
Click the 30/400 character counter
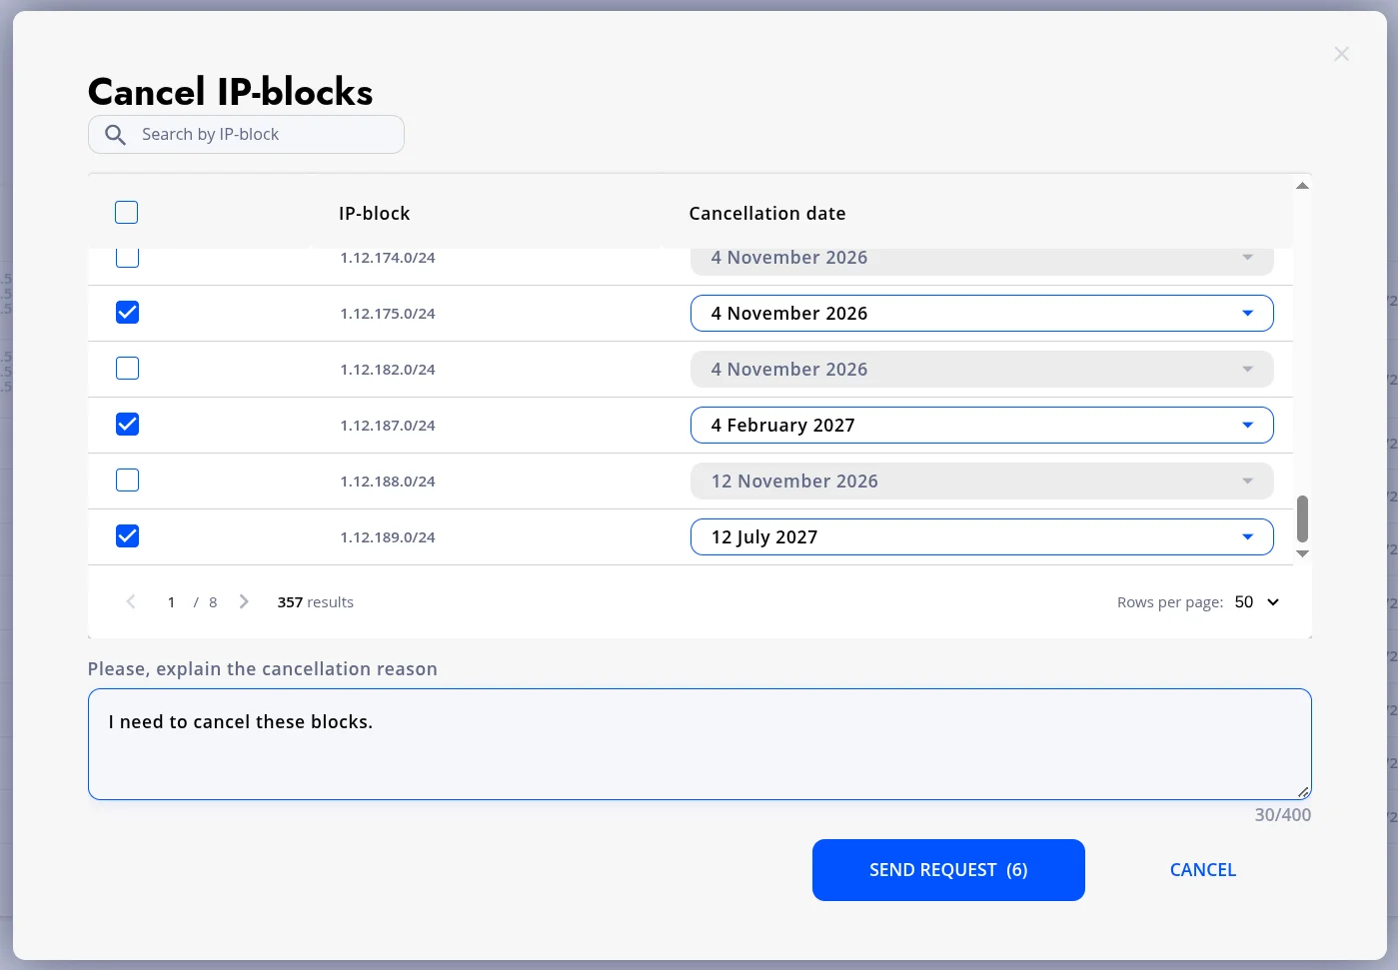click(x=1283, y=815)
